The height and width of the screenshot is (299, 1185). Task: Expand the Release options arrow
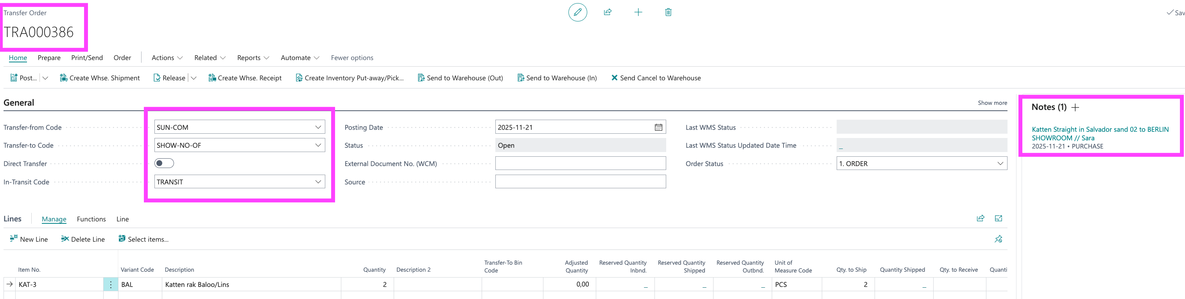click(x=194, y=78)
